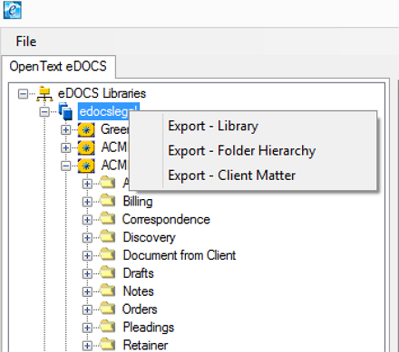Click the Pleadings folder icon
399x352 pixels.
tap(108, 327)
